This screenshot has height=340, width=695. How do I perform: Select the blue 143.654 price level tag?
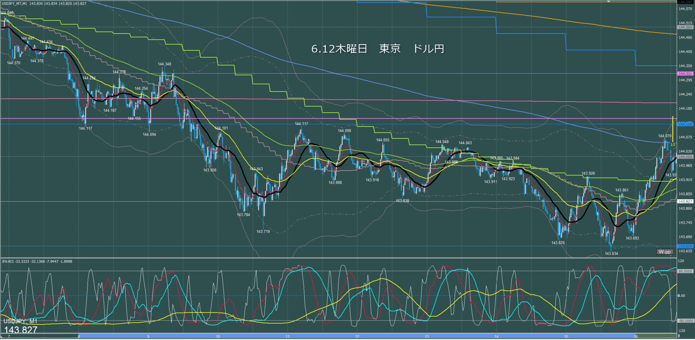(685, 246)
